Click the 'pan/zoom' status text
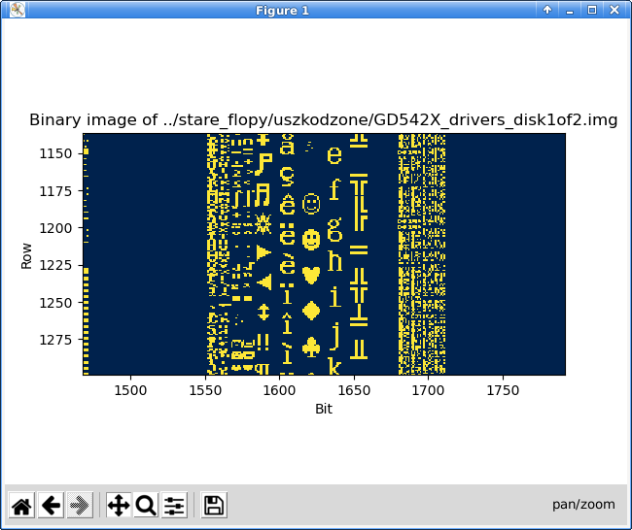The image size is (632, 530). tap(583, 505)
